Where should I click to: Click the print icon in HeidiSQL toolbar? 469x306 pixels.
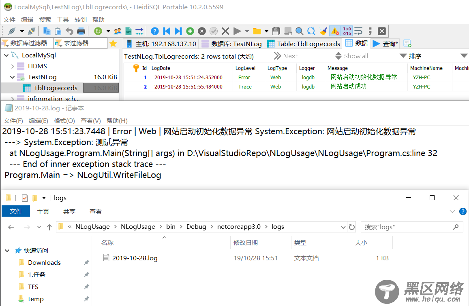click(x=81, y=31)
